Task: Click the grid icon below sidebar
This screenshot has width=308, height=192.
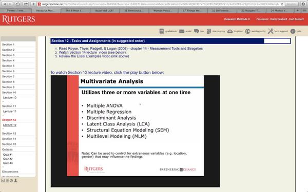Action: pyautogui.click(x=7, y=181)
